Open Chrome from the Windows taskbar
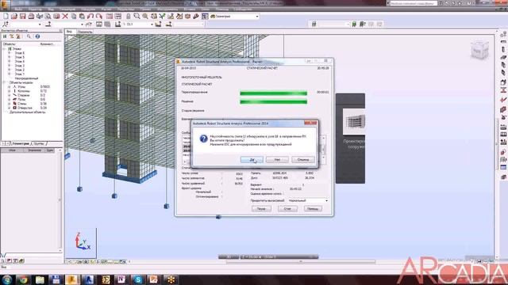 23,279
